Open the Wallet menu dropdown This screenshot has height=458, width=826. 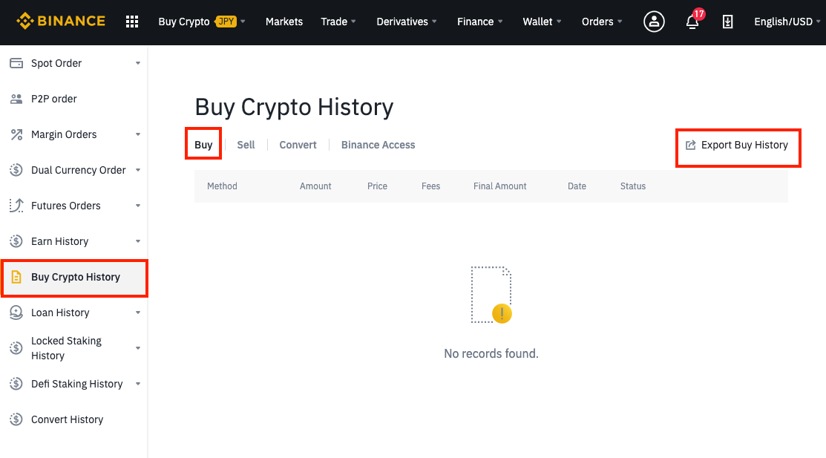click(542, 22)
